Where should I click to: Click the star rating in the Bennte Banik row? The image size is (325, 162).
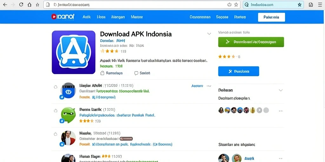pyautogui.click(x=86, y=121)
